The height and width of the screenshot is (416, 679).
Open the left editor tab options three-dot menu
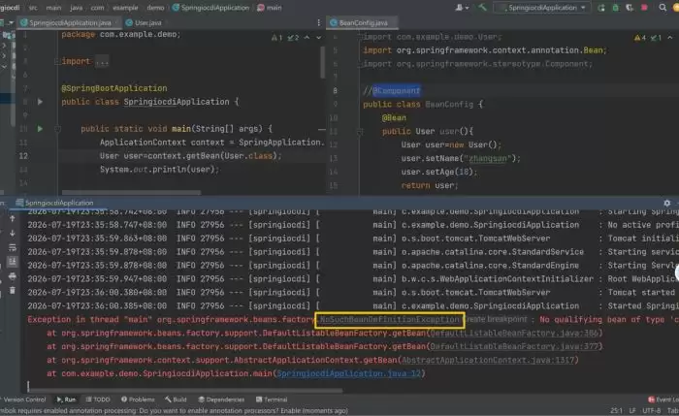pos(319,22)
